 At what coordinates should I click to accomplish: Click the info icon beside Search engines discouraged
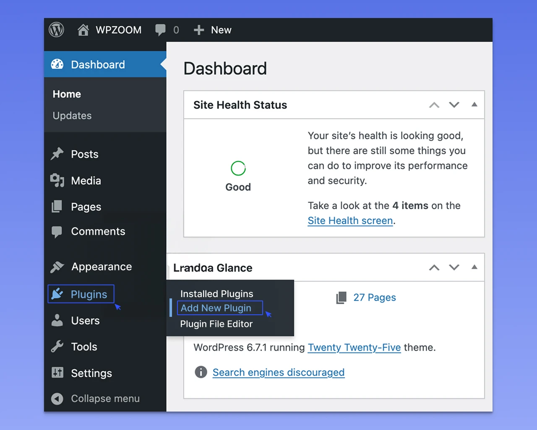tap(201, 372)
